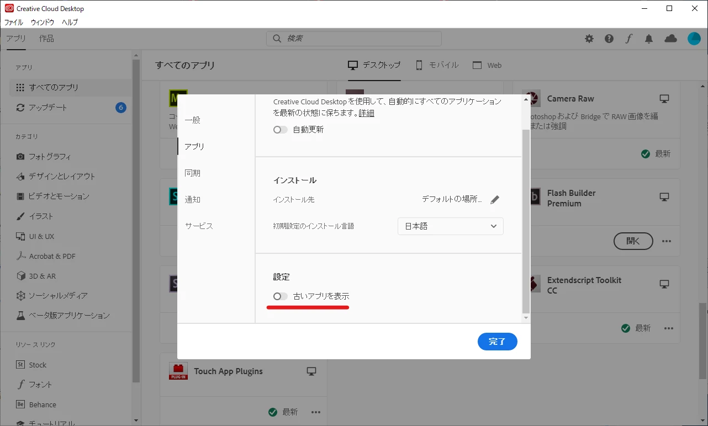Open the ファイル menu
Screen dimensions: 708x426
(x=14, y=23)
